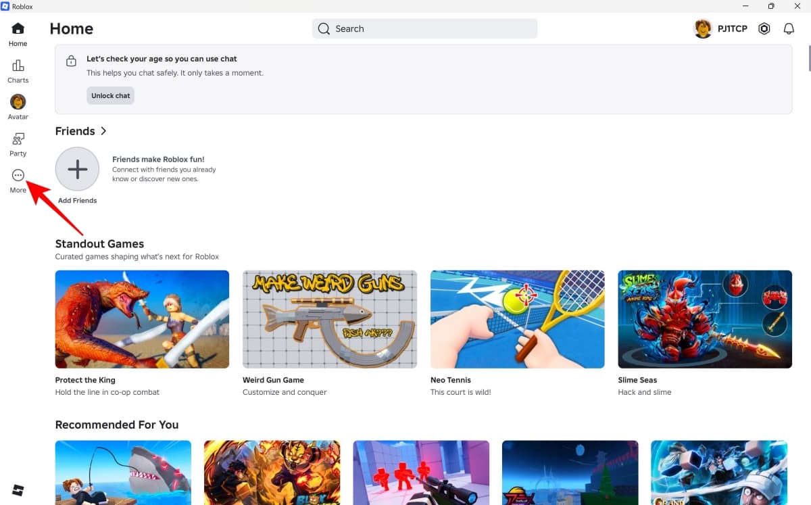
Task: Open the notifications bell
Action: 789,28
